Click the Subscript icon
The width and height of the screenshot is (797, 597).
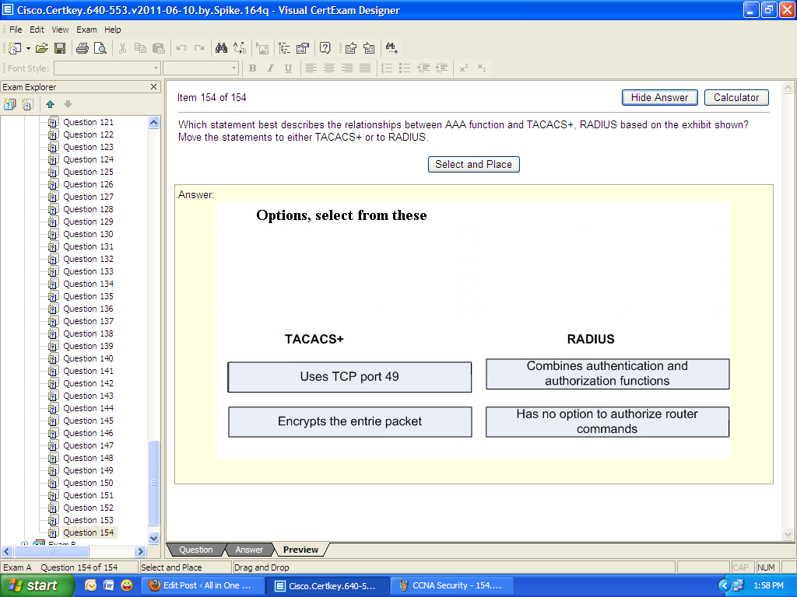pyautogui.click(x=482, y=68)
